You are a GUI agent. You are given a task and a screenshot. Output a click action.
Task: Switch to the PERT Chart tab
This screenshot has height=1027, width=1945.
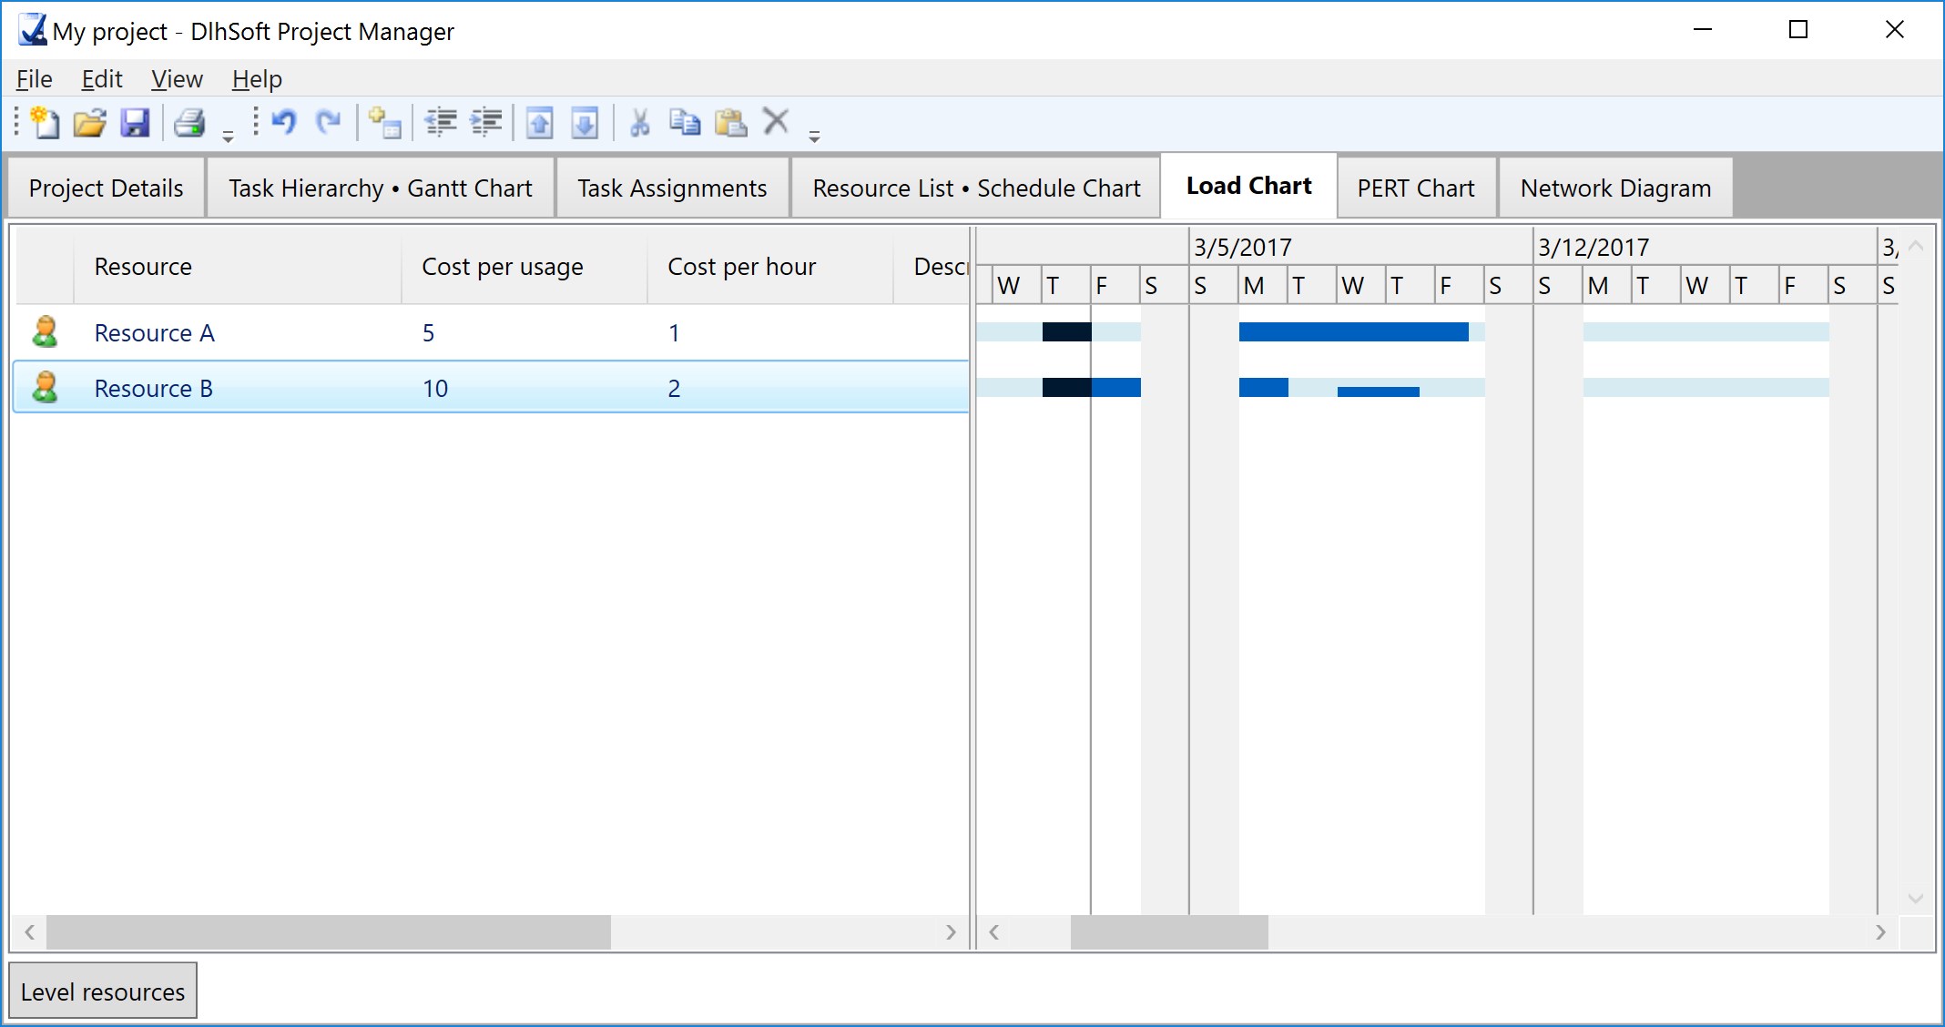(1415, 187)
